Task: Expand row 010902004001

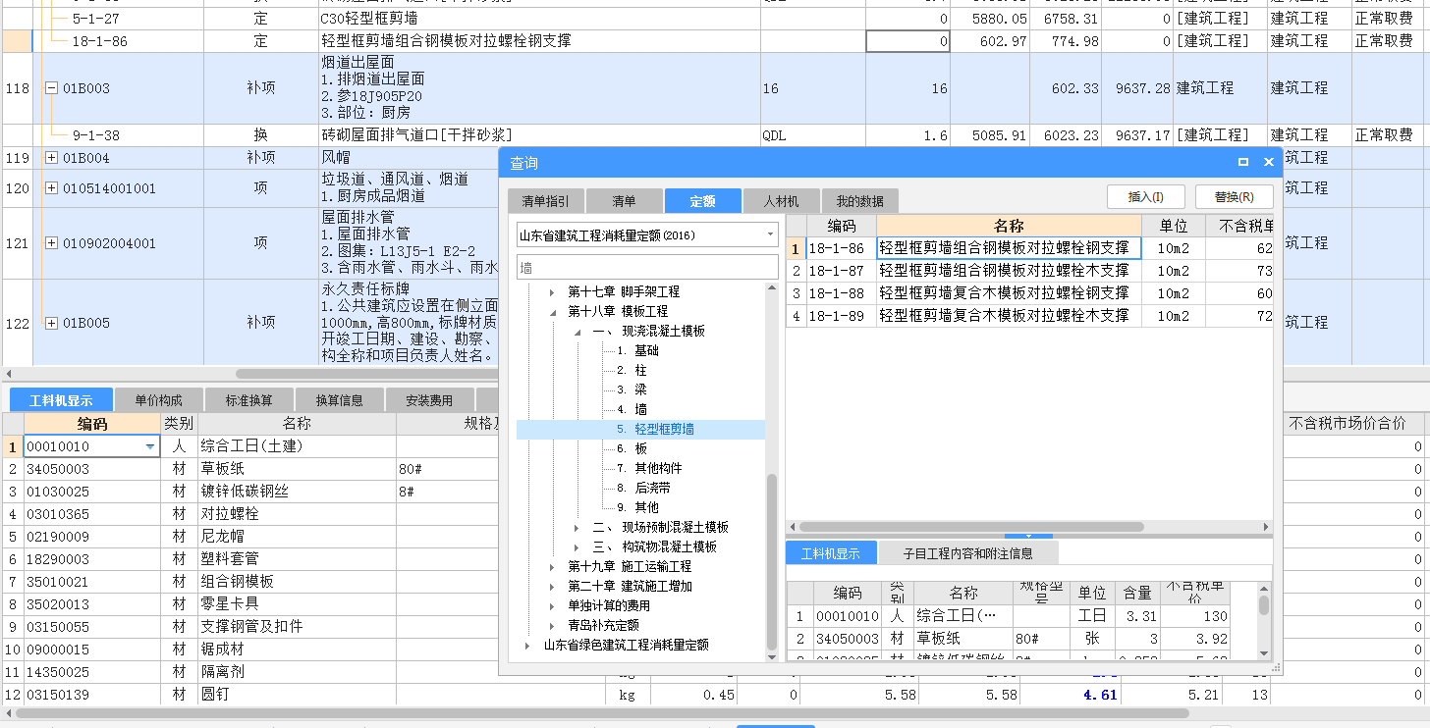Action: pyautogui.click(x=51, y=243)
